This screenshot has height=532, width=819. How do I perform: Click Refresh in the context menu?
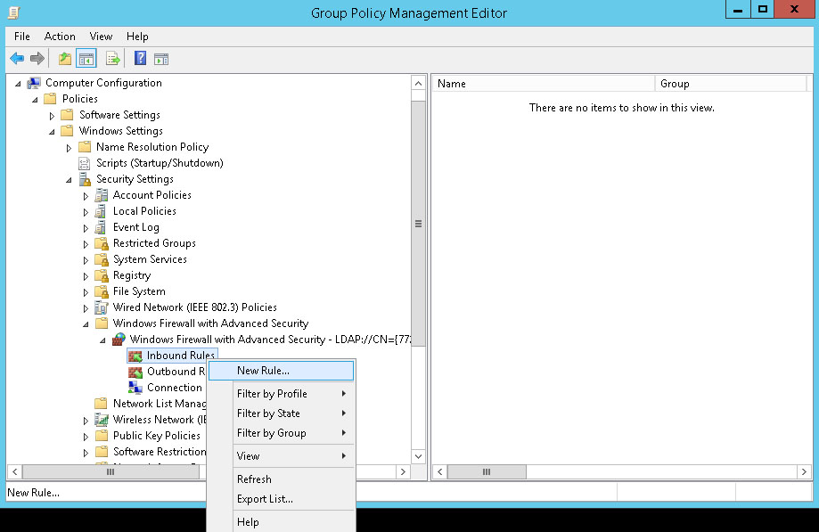click(254, 479)
